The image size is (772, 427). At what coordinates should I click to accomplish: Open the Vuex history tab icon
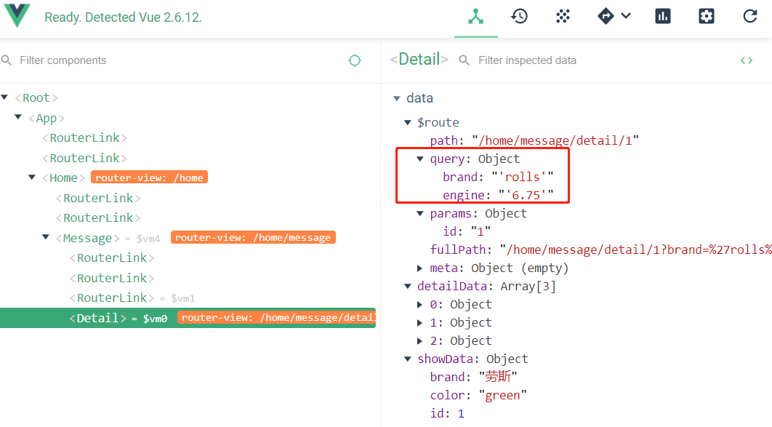[x=520, y=17]
